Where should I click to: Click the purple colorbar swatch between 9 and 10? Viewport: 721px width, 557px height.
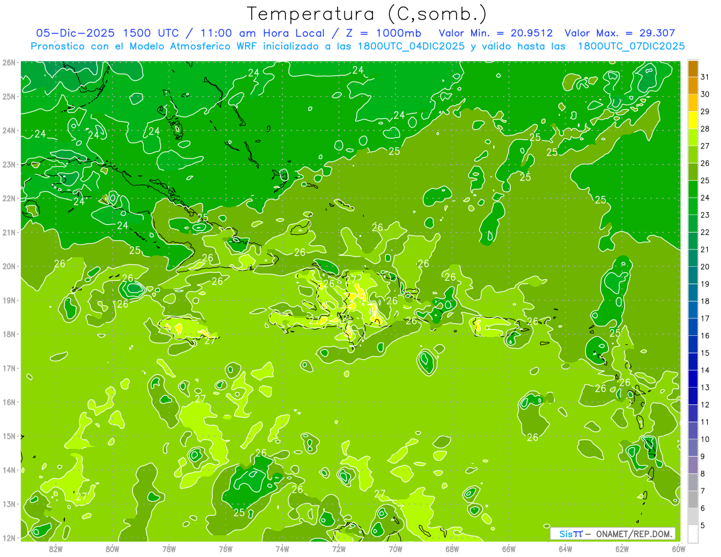693,448
